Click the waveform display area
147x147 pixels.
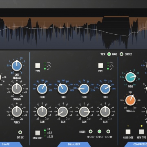coord(73,33)
